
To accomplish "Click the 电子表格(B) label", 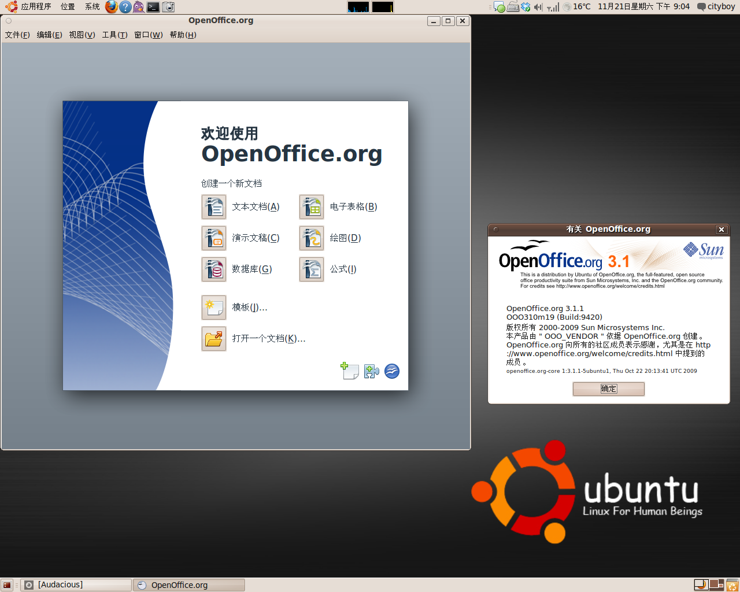I will coord(354,207).
